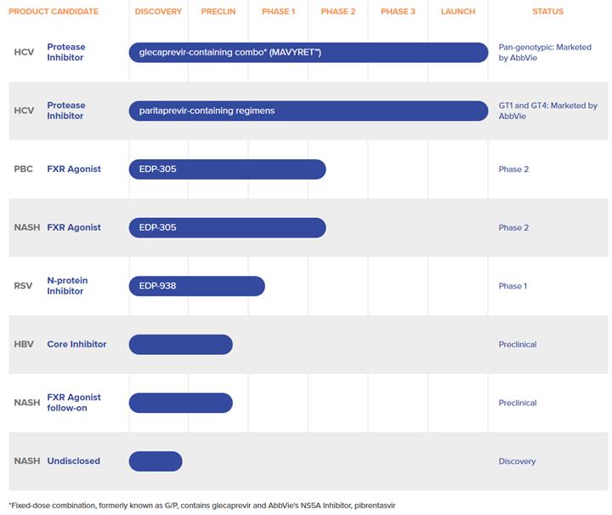Click the NASH Undisclosed discovery bar
Viewport: 612px width, 515px height.
click(156, 461)
